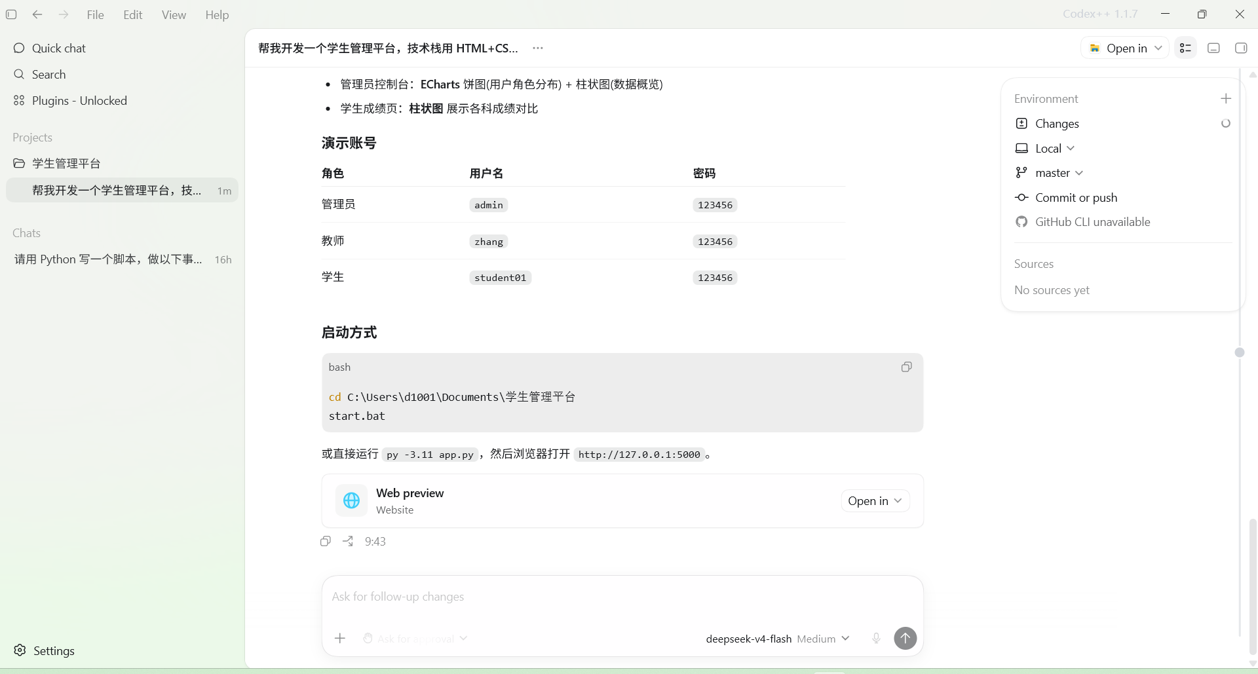Click the Web preview globe icon
1258x674 pixels.
coord(352,500)
